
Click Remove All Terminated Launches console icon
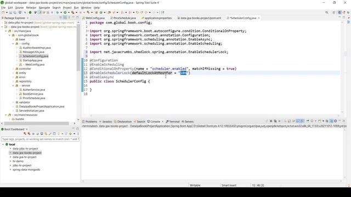point(275,121)
